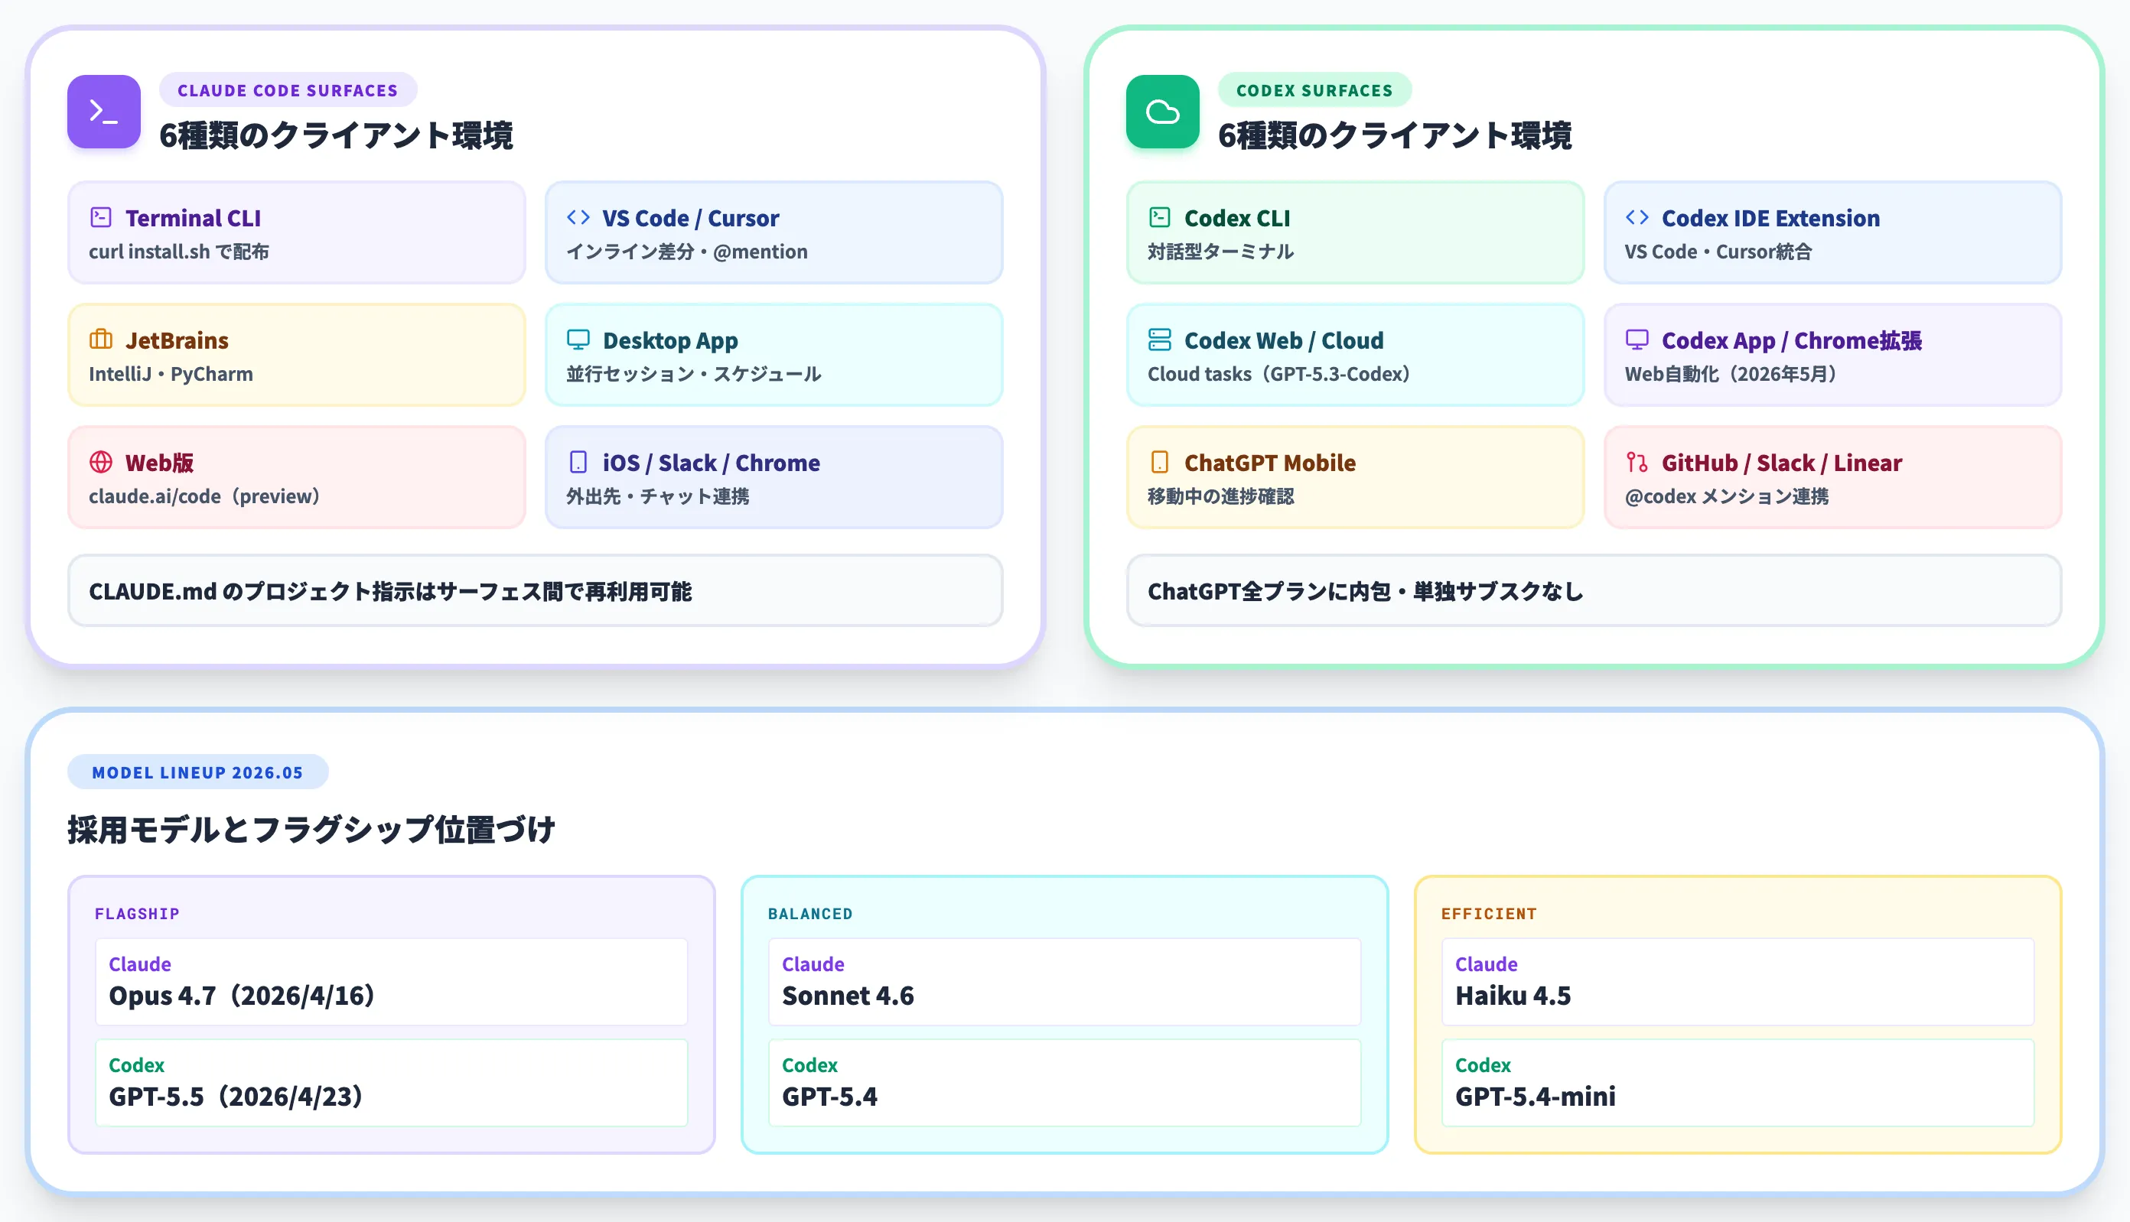The height and width of the screenshot is (1222, 2130).
Task: Open the GitHub / Slack / Linear card title
Action: (x=1782, y=463)
